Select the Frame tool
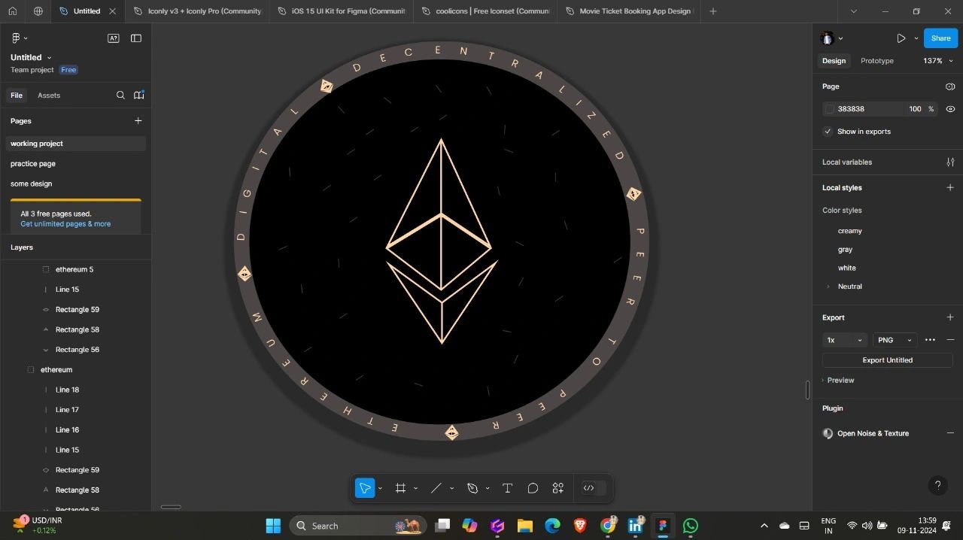 click(400, 488)
